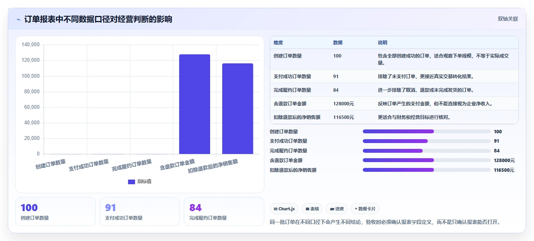The height and width of the screenshot is (241, 534).
Task: Click the 创建订单数量 progress bar
Action: [427, 131]
